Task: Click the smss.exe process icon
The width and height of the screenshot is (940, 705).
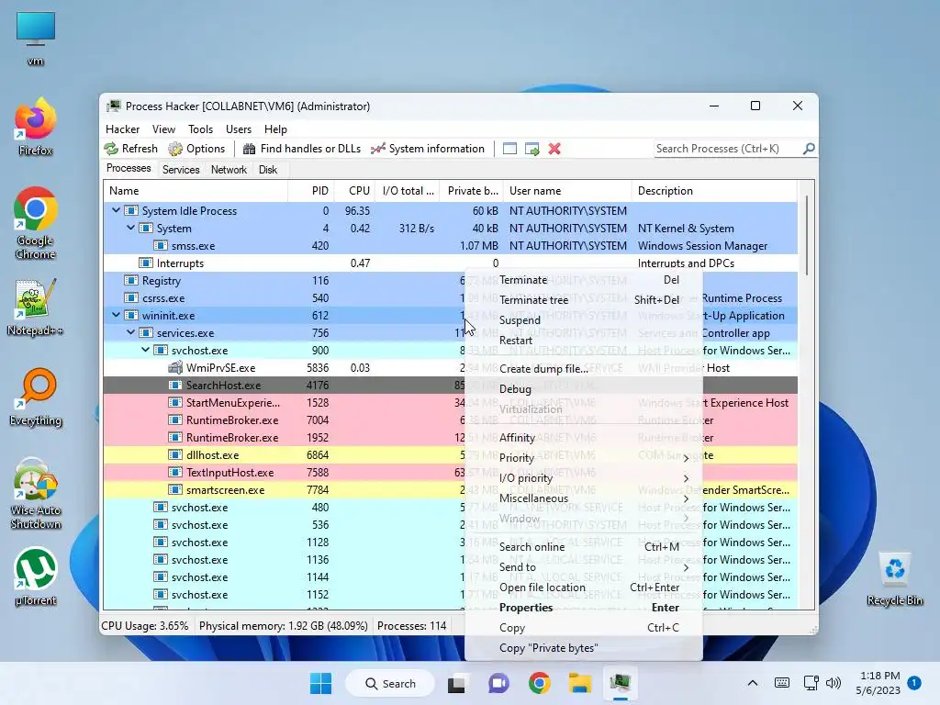Action: point(160,246)
